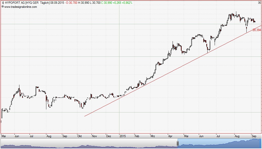Click the date 08.09.2015 in the header
This screenshot has height=149, width=262.
tap(57, 3)
